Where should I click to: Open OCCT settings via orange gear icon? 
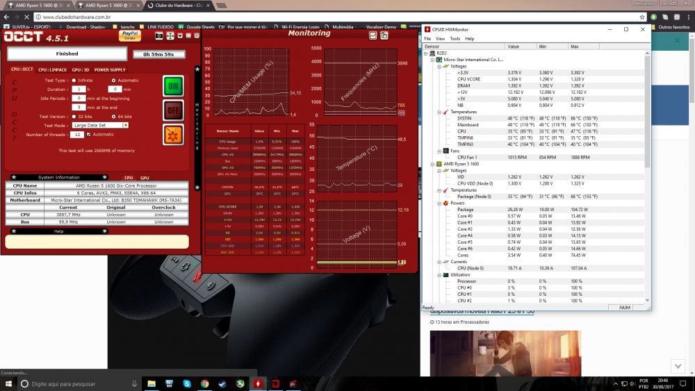pos(173,133)
